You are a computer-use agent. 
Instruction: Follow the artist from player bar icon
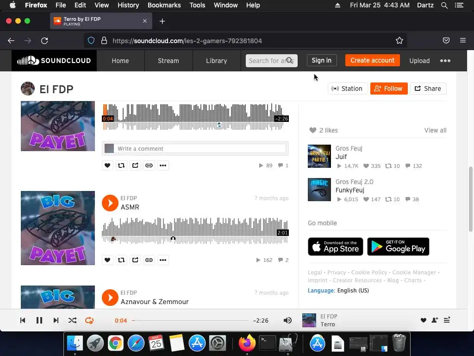pos(435,320)
